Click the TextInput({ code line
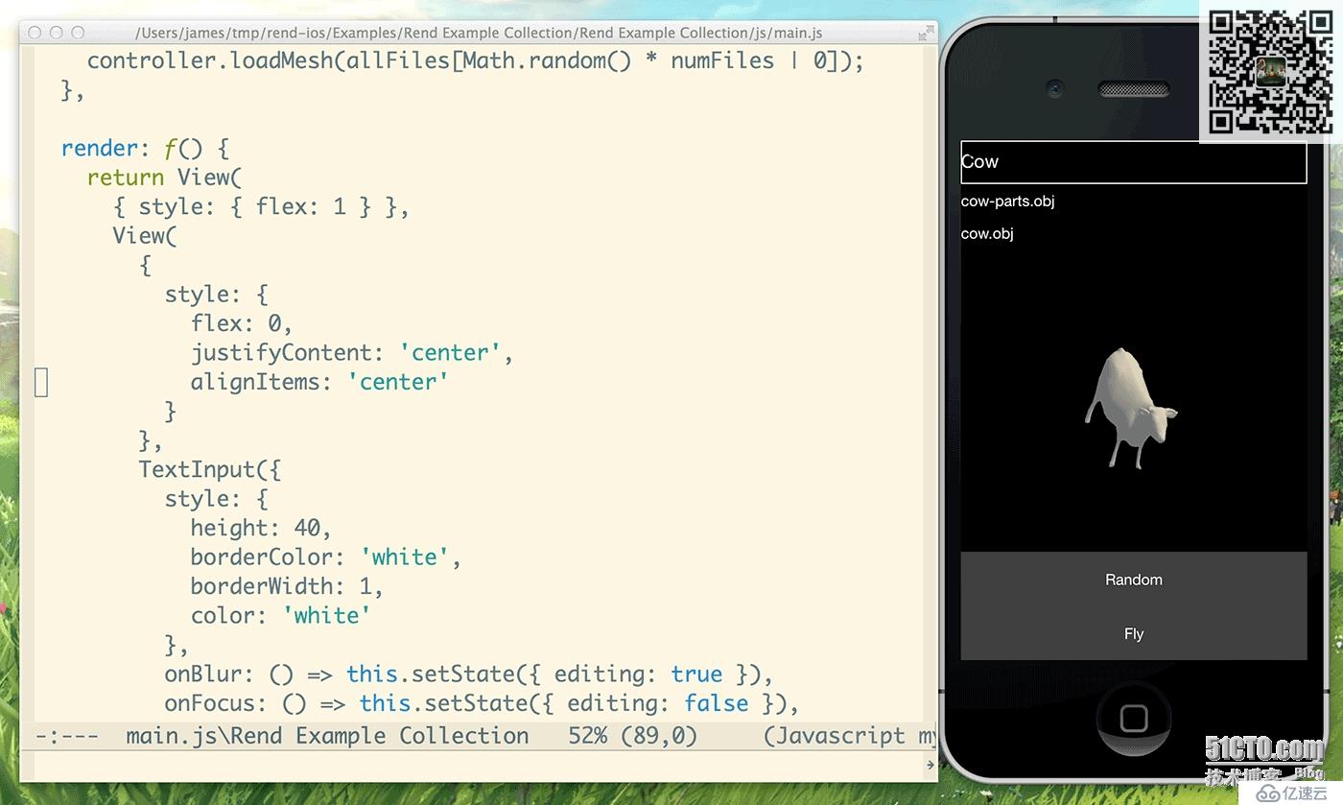The width and height of the screenshot is (1343, 805). click(210, 469)
